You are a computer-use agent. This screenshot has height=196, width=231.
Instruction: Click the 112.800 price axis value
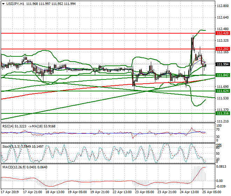[x=223, y=6]
